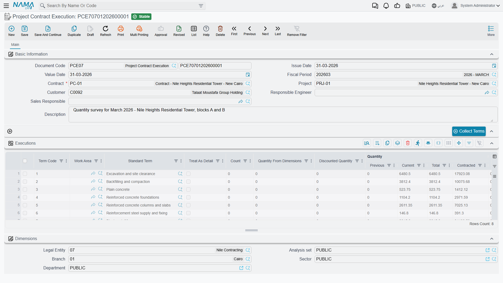Collapse the Collect Terms section
Image resolution: width=503 pixels, height=283 pixels.
pyautogui.click(x=492, y=131)
